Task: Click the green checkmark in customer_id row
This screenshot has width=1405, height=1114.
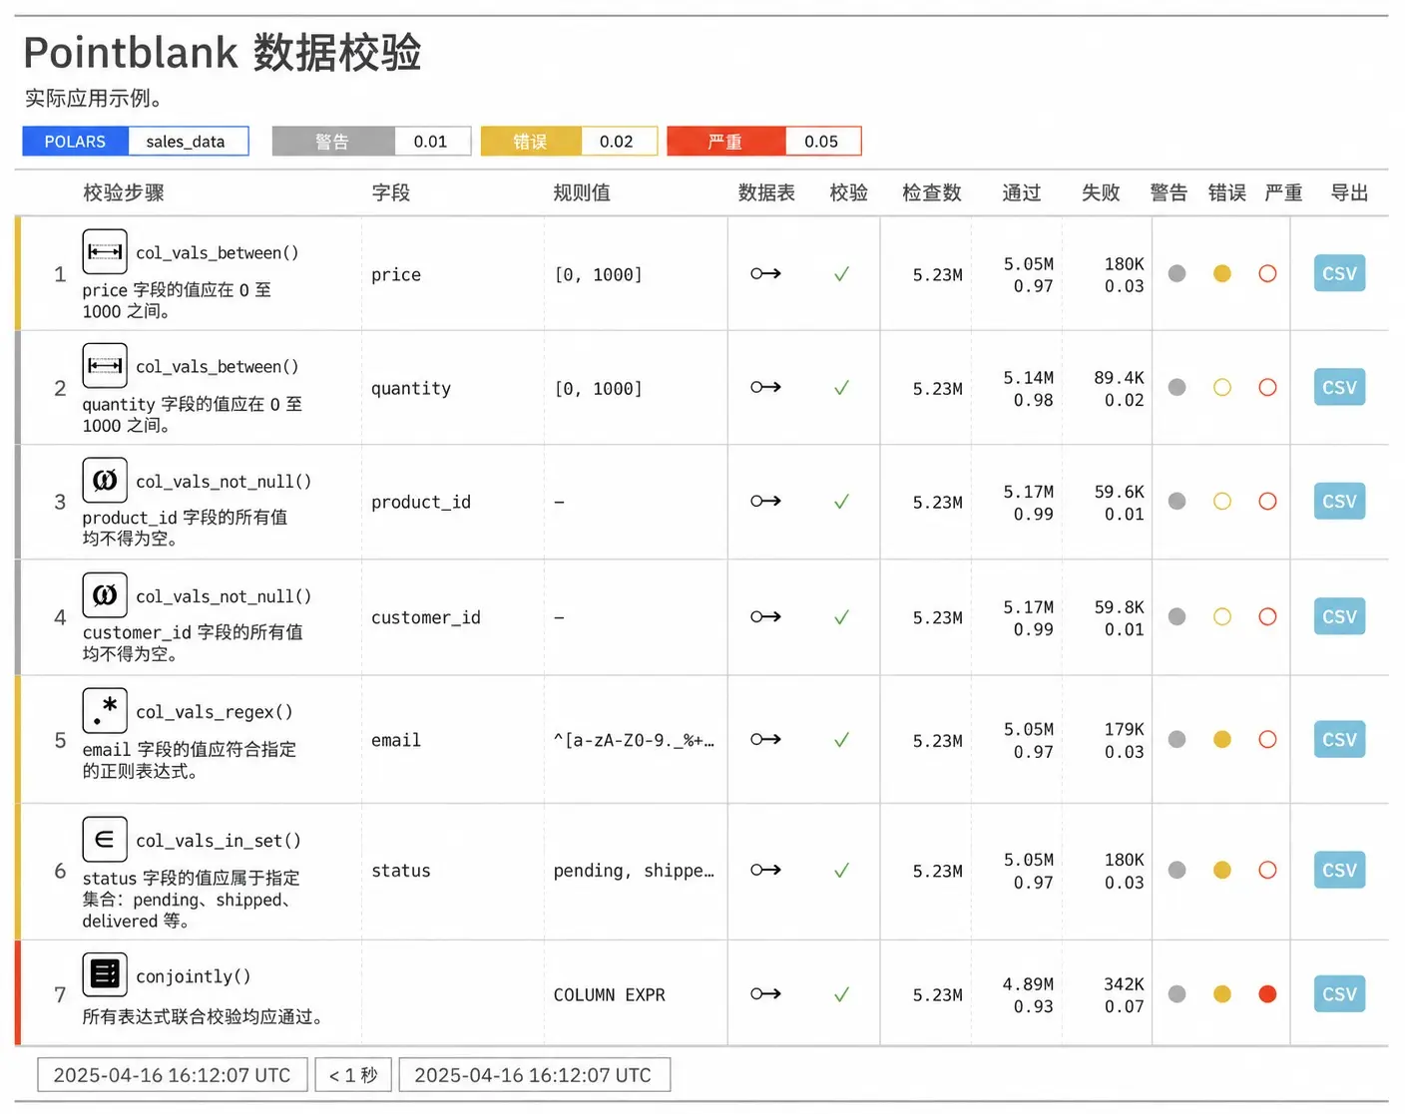Action: tap(841, 616)
